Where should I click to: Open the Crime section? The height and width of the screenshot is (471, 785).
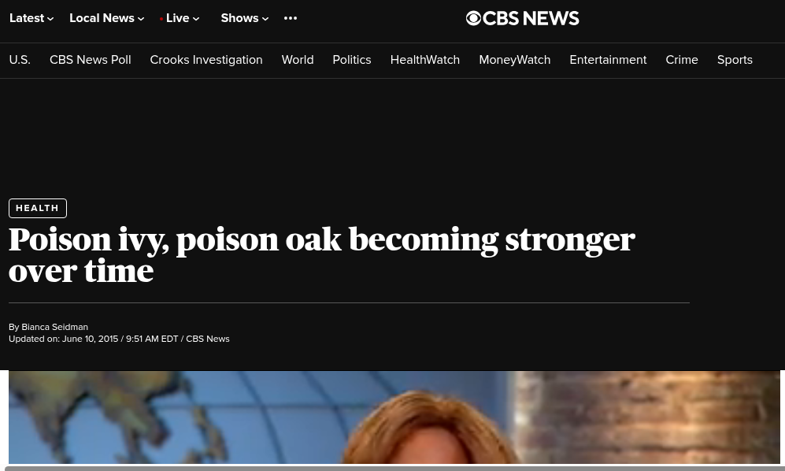[682, 60]
